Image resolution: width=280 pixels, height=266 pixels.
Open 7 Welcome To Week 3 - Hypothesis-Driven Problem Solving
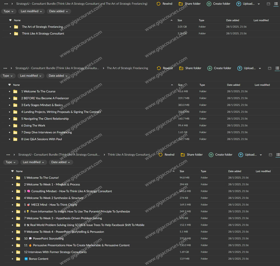(x=63, y=218)
